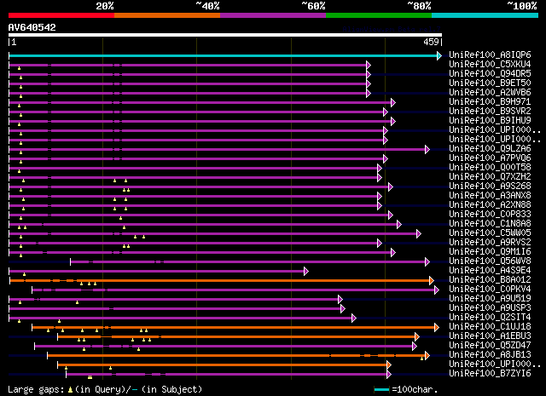
Task: Click the red 20% identity legend segment
Action: 61,15
